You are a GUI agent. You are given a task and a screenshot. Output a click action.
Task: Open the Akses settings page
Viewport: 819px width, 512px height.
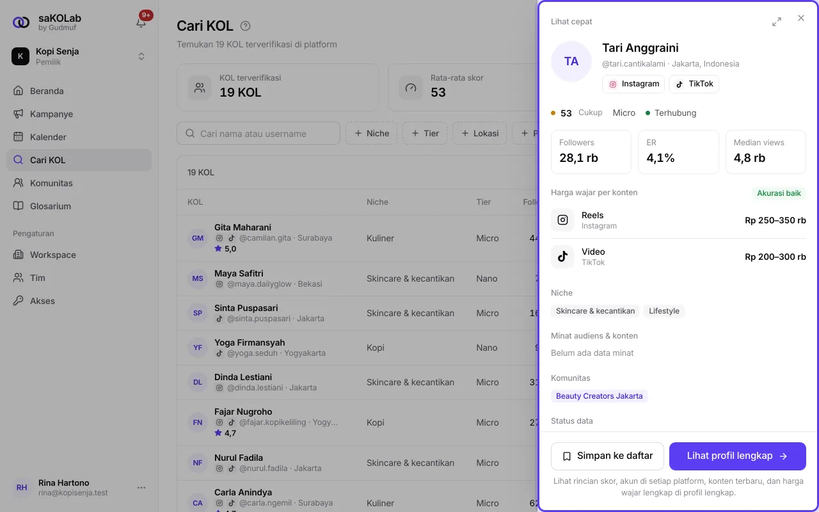click(x=79, y=301)
